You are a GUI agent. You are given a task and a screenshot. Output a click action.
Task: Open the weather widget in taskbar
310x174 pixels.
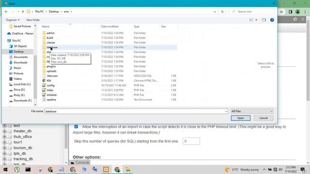(x=242, y=170)
